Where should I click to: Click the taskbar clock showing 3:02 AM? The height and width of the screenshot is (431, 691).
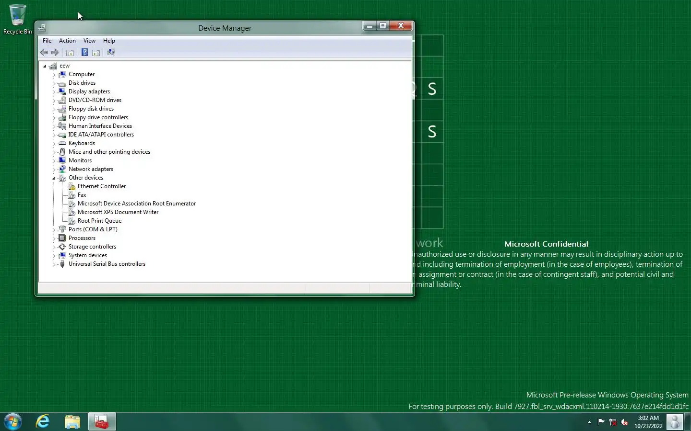648,422
